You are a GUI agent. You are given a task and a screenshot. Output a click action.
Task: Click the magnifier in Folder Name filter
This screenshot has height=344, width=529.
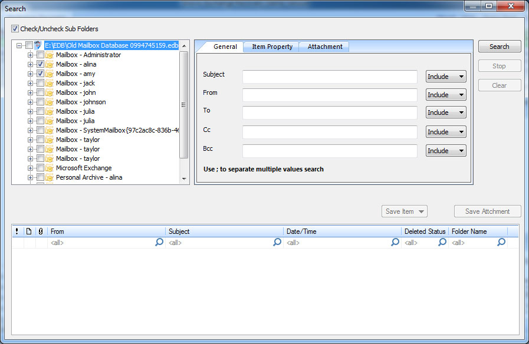click(501, 242)
